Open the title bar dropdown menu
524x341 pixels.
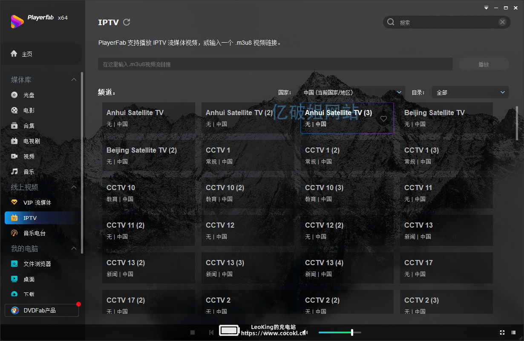(x=486, y=8)
